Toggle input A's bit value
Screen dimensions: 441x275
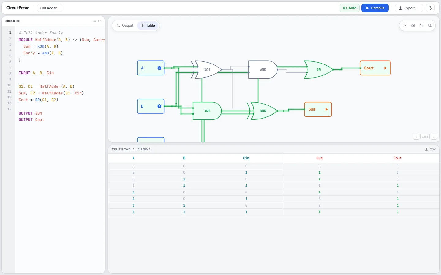tap(159, 68)
